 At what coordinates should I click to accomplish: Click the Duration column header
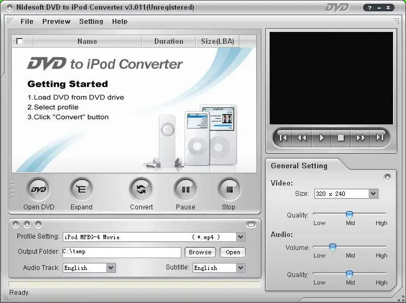tap(168, 42)
